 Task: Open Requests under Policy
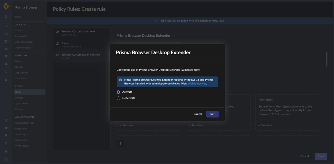click(x=20, y=109)
